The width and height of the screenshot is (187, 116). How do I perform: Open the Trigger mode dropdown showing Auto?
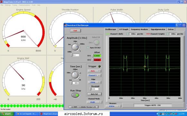(x=94, y=71)
